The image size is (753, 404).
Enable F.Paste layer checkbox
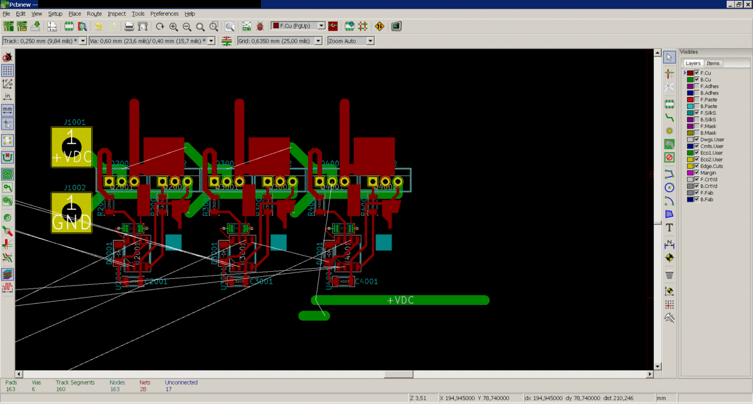(697, 100)
